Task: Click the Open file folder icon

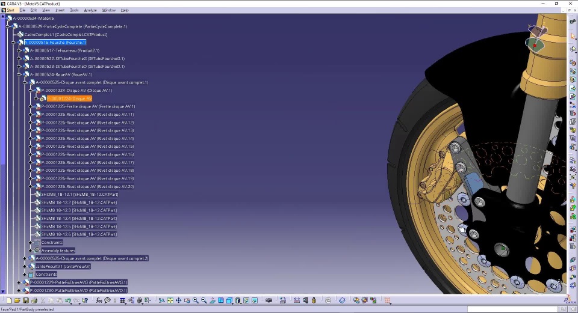Action: click(17, 300)
